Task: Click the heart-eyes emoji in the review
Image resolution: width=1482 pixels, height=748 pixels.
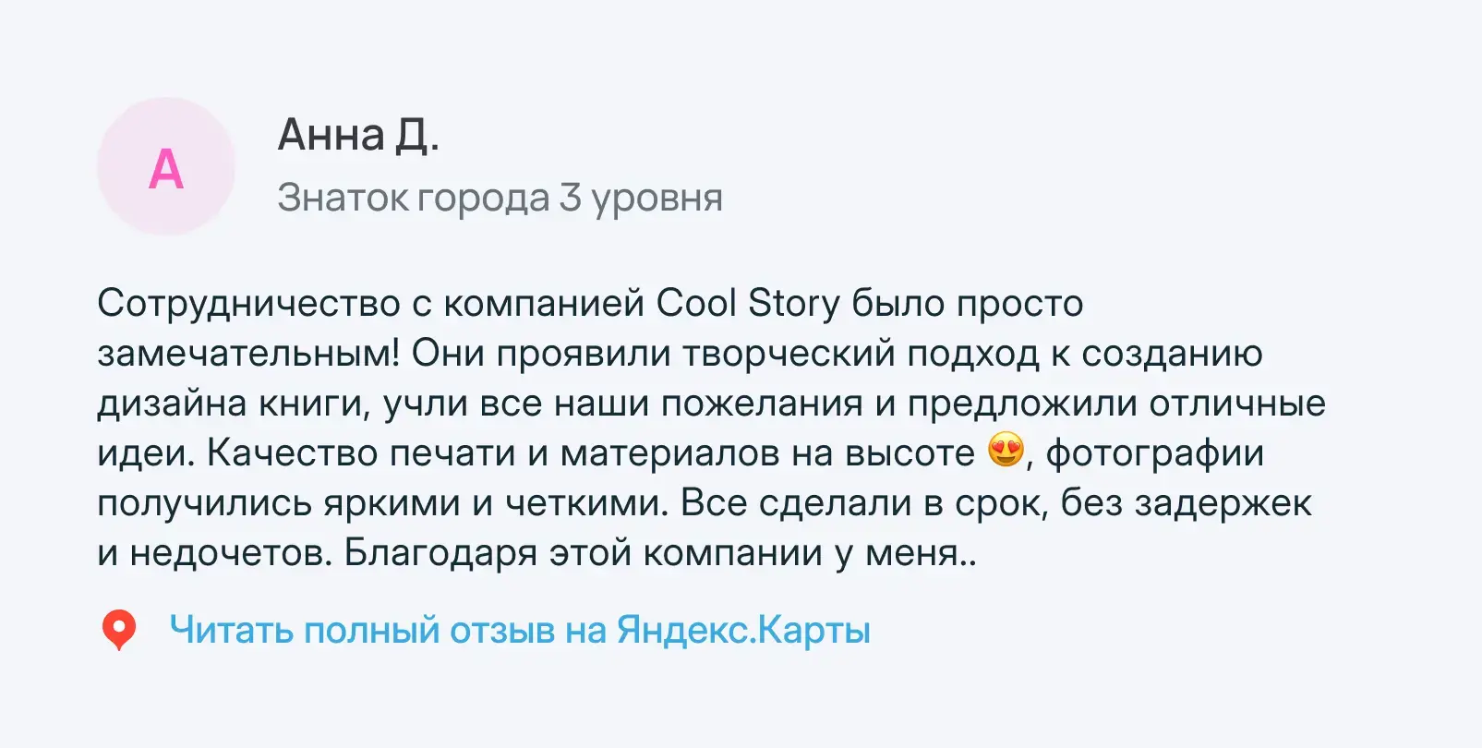Action: (1006, 451)
